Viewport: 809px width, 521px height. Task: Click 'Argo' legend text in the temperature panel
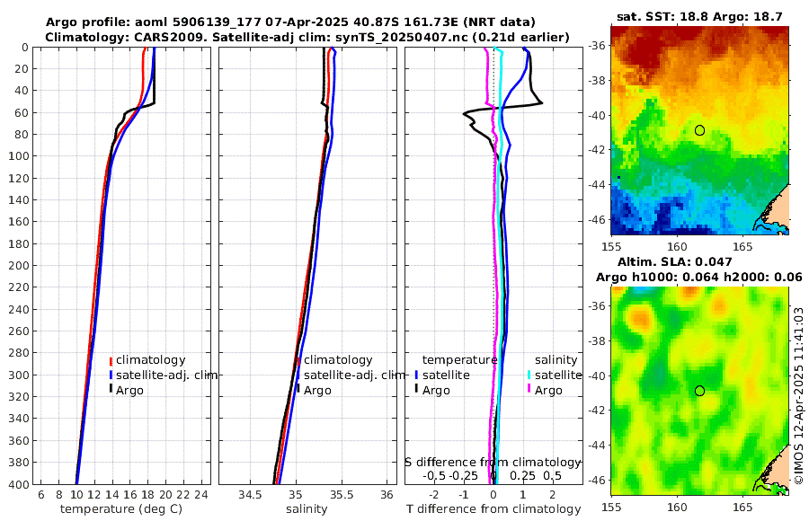[x=129, y=391]
